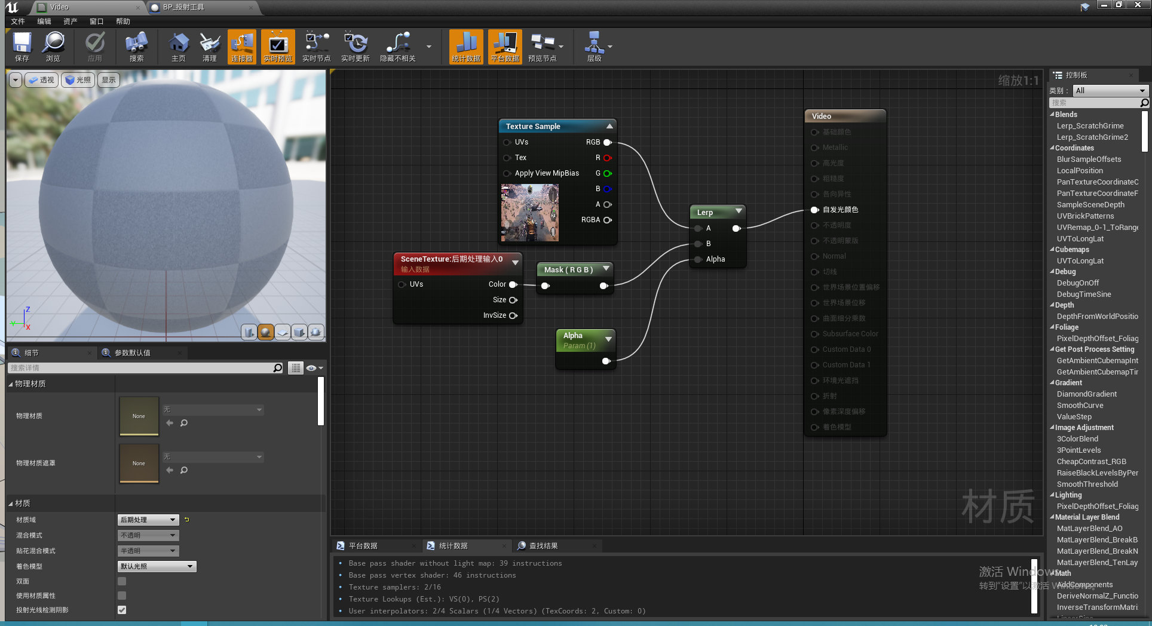Click the 层级 hierarchy icon
Viewport: 1152px width, 626px height.
(x=594, y=47)
